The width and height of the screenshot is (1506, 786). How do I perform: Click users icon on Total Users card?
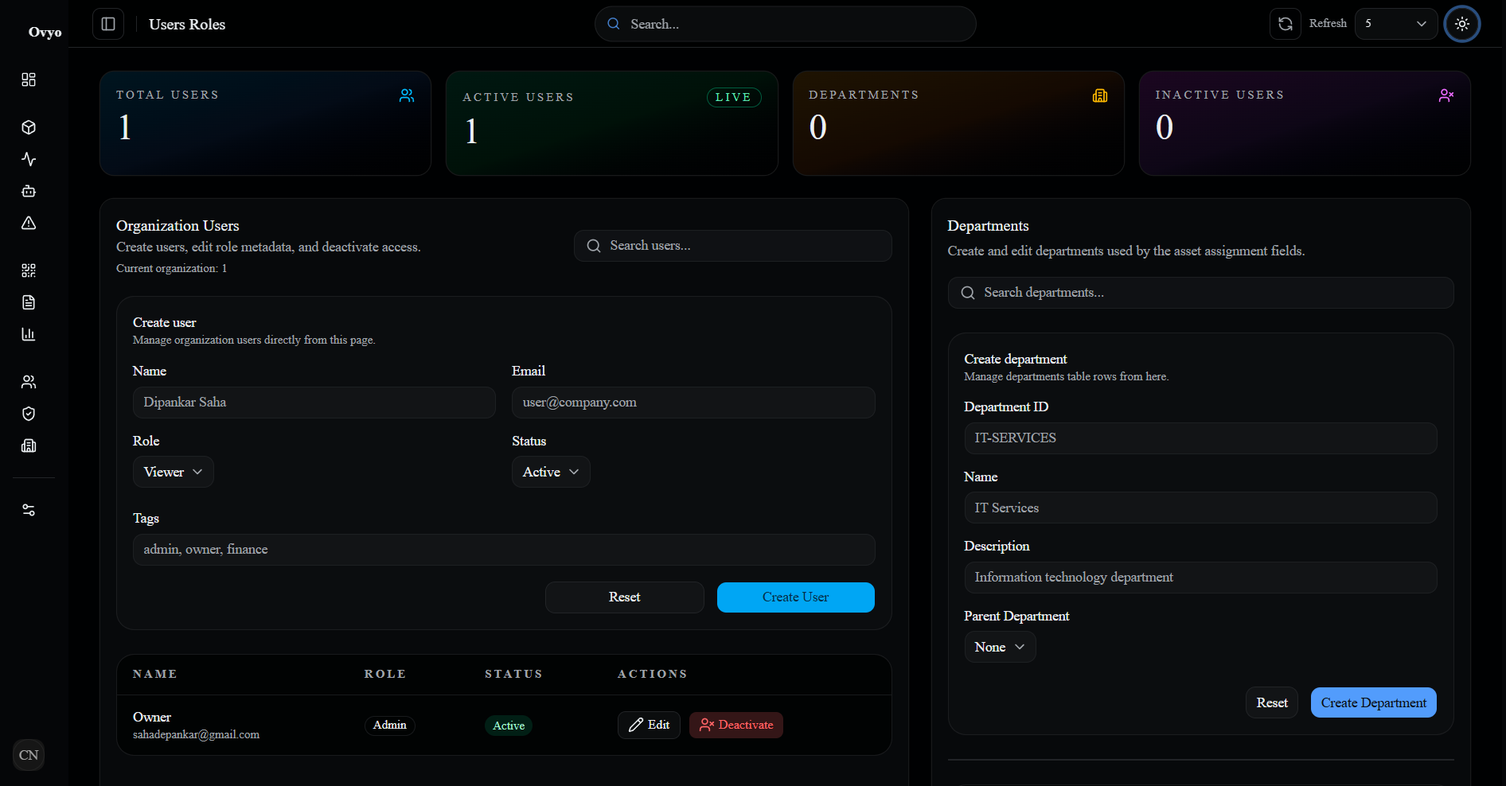click(x=407, y=95)
